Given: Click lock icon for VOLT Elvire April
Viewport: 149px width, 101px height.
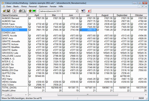Looking at the screenshot, I should click(x=30, y=85).
